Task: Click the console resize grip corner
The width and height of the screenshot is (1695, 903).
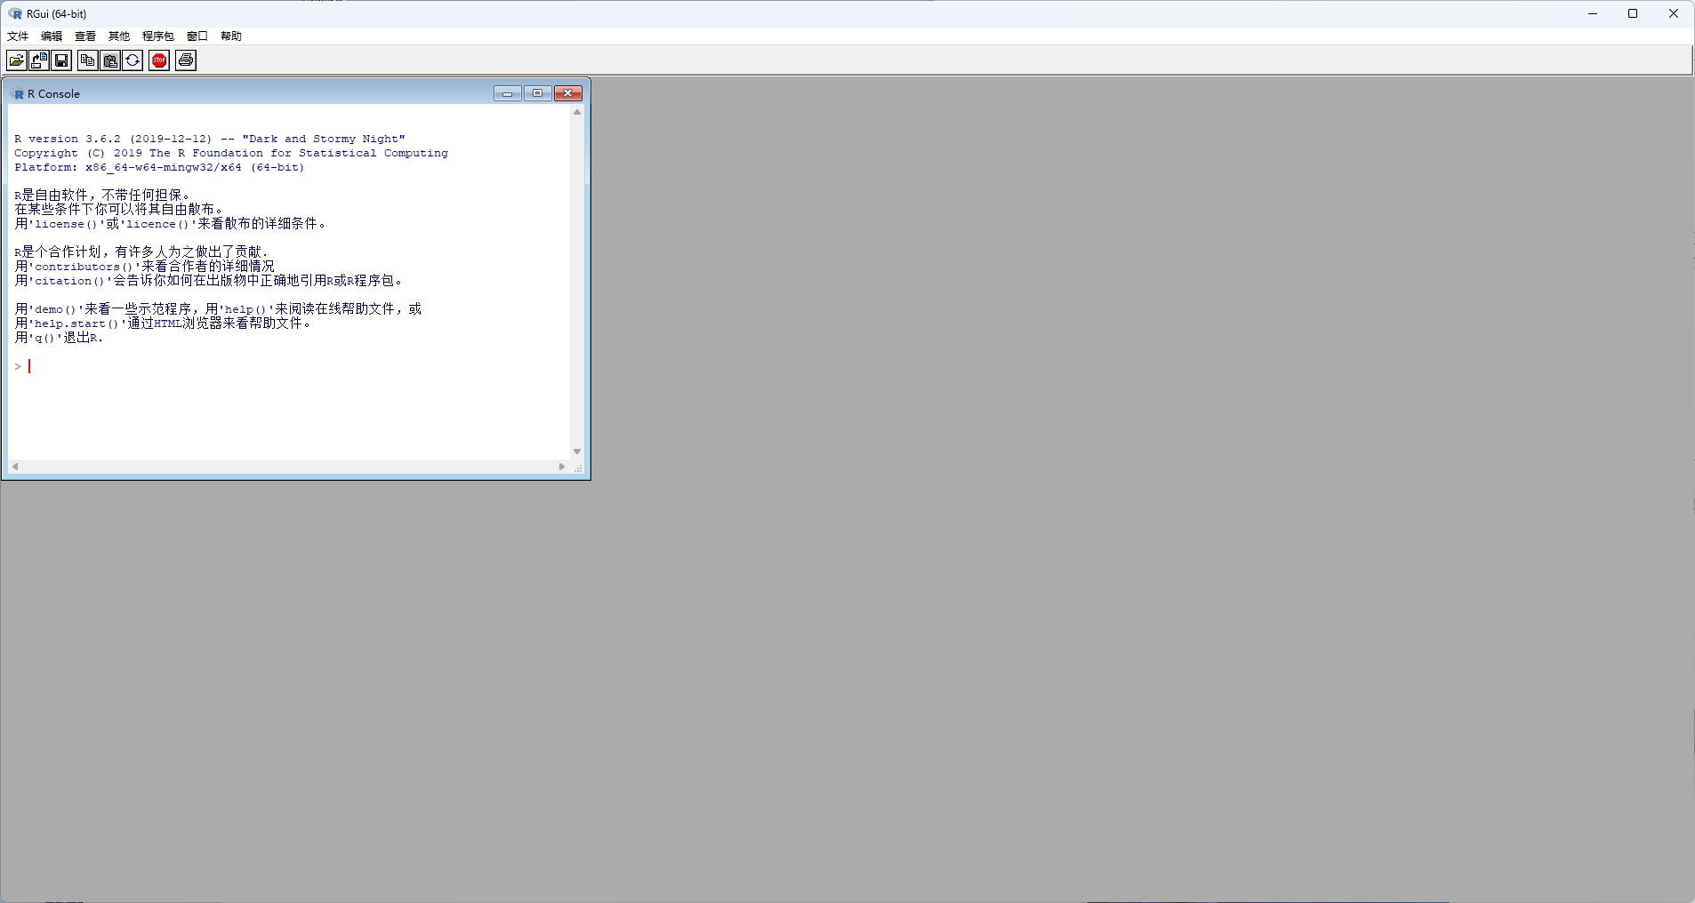Action: coord(578,467)
